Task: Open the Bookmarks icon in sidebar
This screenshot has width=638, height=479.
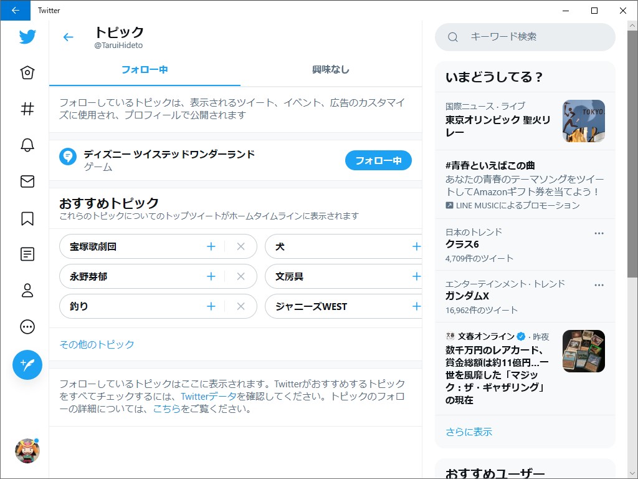Action: click(27, 218)
